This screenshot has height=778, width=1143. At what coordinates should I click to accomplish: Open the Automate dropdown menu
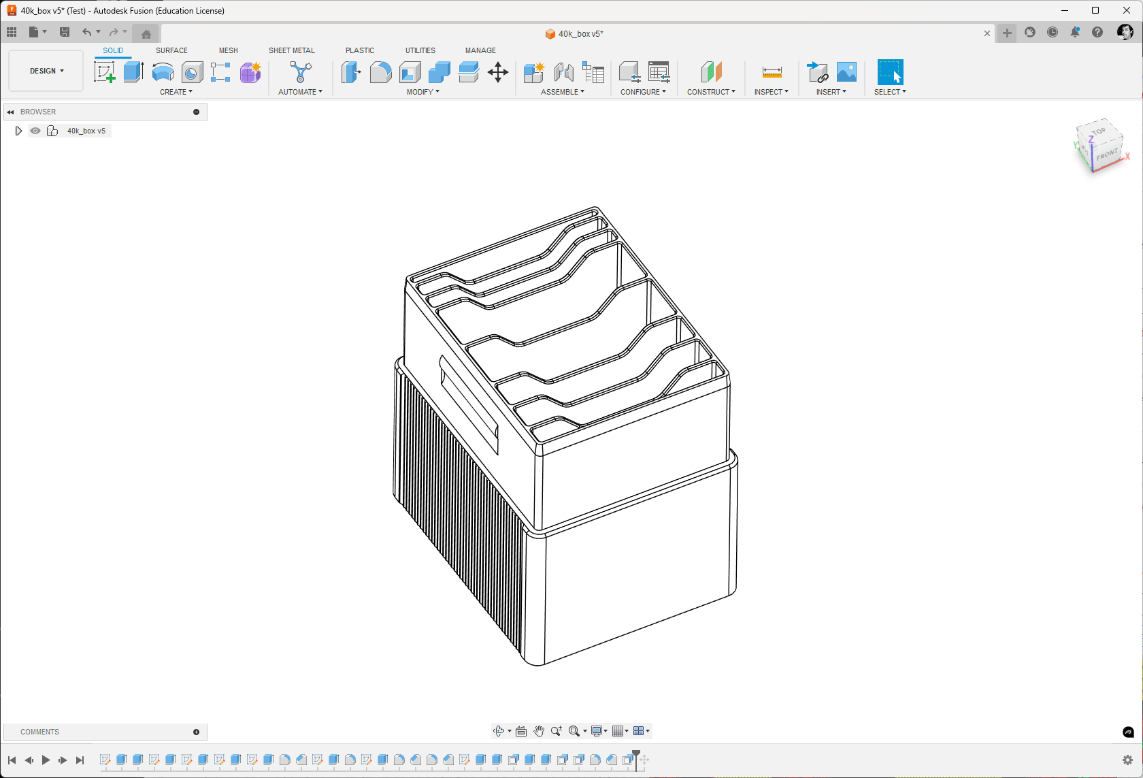pos(300,92)
